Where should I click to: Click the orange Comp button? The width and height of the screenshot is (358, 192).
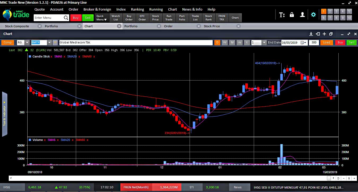8,43
